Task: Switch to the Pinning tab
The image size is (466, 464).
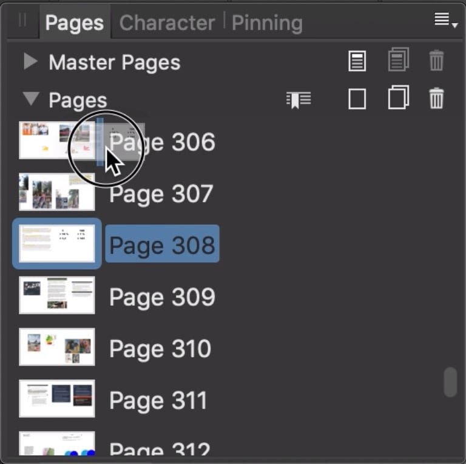Action: pos(267,23)
